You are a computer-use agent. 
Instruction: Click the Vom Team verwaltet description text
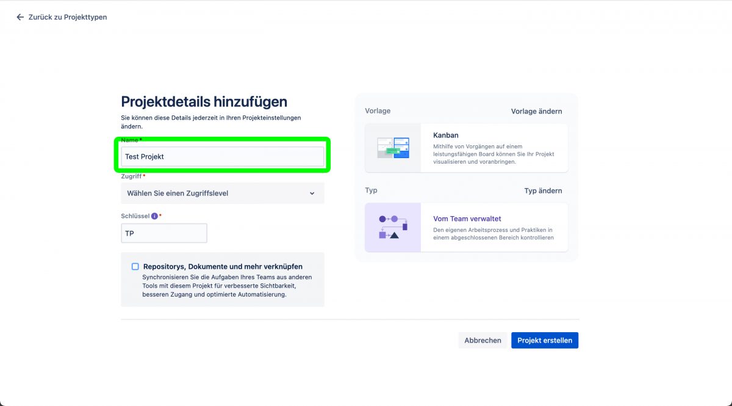[x=493, y=233]
